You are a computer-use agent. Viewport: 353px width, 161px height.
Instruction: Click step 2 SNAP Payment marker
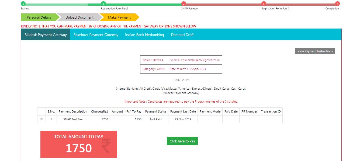click(184, 4)
